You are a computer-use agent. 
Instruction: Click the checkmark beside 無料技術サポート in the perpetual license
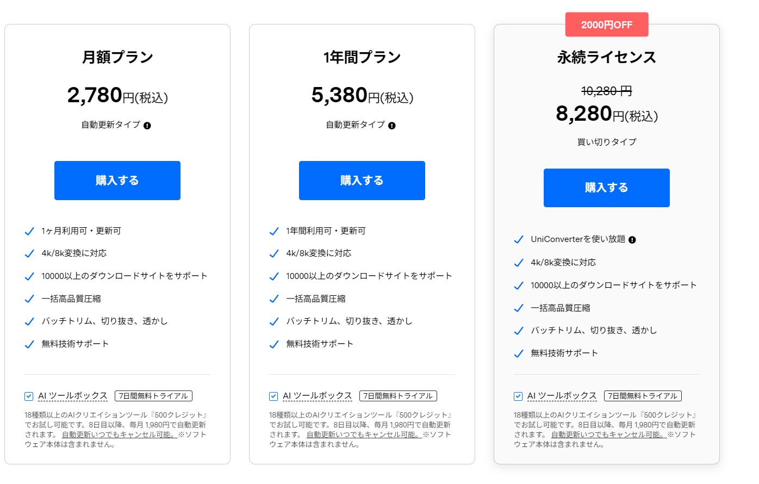click(x=519, y=353)
